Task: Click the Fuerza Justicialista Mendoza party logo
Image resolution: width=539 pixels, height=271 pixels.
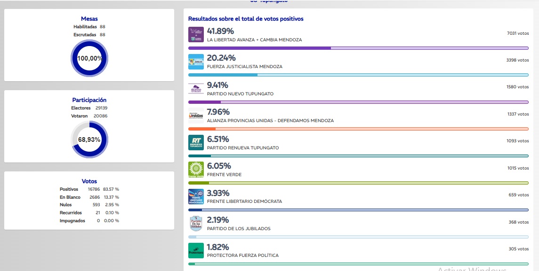Action: tap(196, 62)
